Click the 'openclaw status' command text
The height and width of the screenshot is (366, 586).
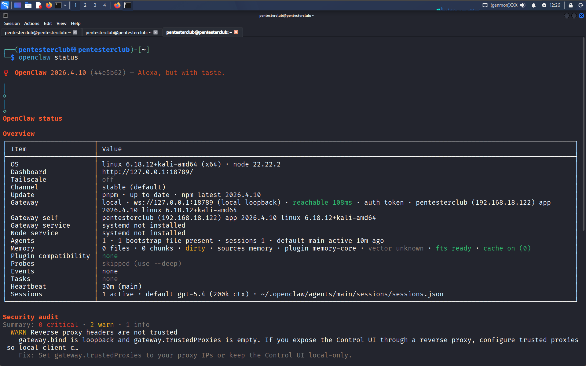coord(48,57)
